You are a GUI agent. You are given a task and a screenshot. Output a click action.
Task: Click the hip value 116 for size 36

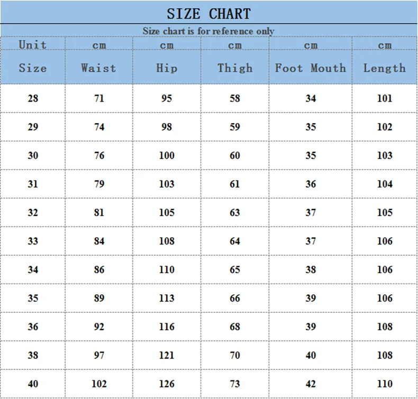(167, 327)
